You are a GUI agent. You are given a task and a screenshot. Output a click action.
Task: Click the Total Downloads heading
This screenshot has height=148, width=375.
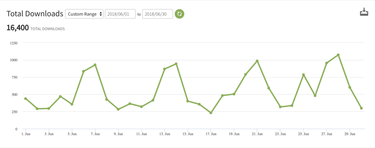[x=35, y=14]
